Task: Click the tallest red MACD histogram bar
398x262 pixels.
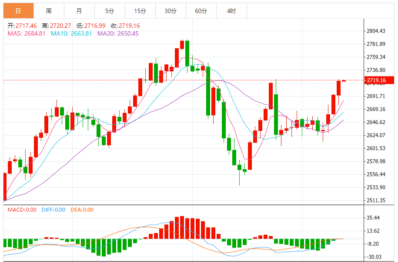Action: pos(182,227)
